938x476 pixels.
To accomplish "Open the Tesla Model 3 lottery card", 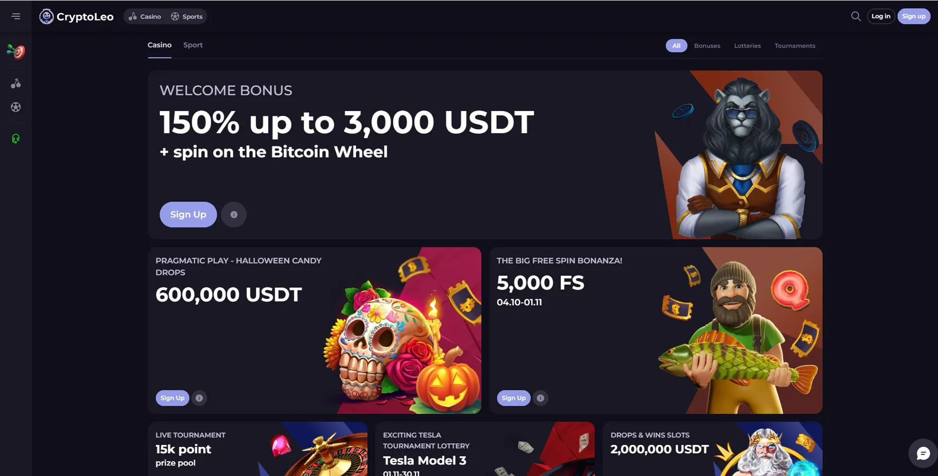I will (x=485, y=449).
